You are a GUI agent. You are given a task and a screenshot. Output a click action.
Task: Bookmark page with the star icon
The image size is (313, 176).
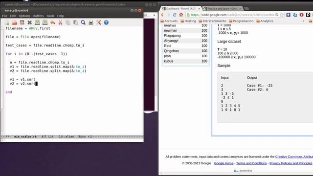[x=282, y=15]
